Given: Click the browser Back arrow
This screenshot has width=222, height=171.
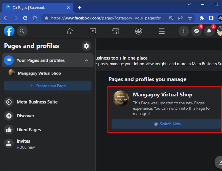Looking at the screenshot, I should [6, 18].
